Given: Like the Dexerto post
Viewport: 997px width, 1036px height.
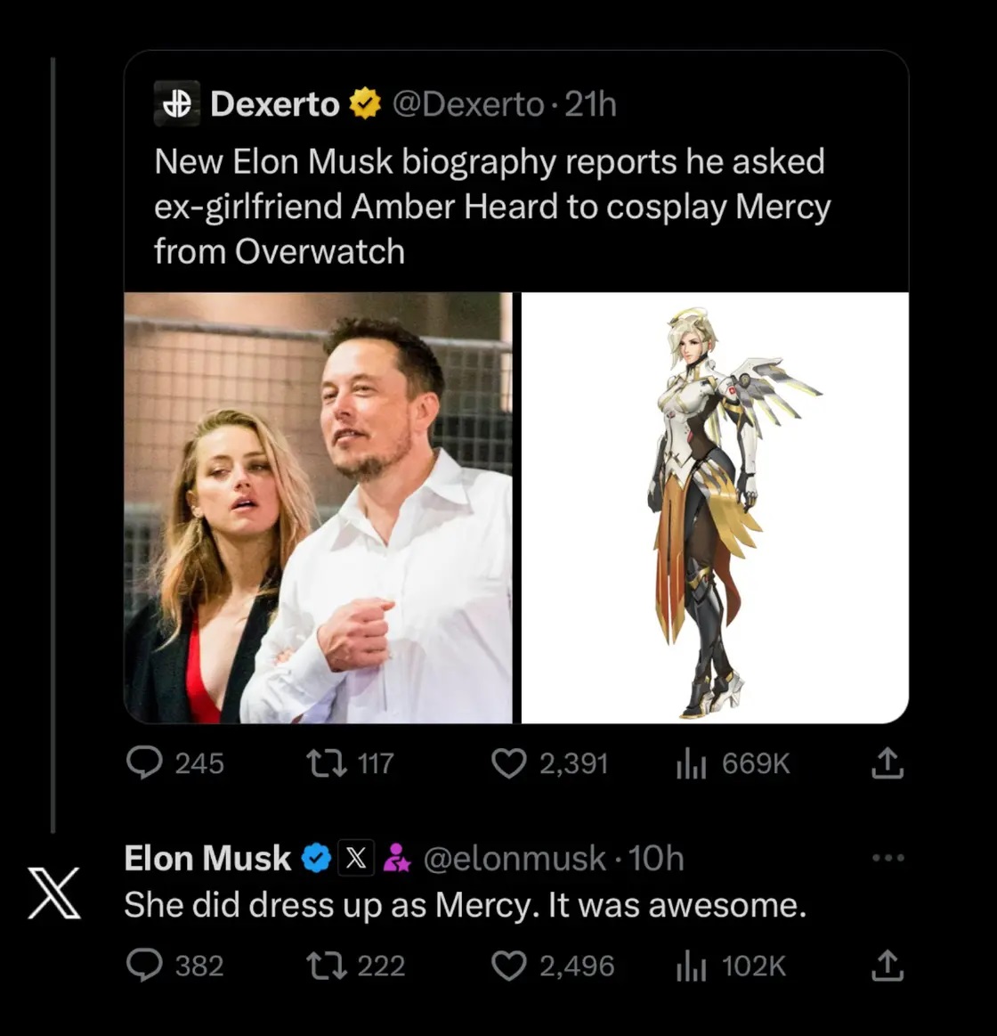Looking at the screenshot, I should click(x=509, y=763).
